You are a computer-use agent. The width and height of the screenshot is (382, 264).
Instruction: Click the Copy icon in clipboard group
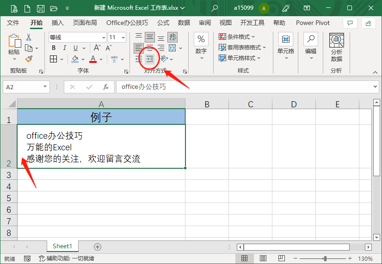(29, 48)
